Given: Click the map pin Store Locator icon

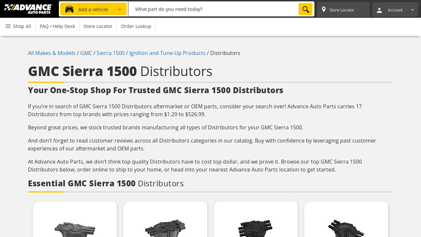Looking at the screenshot, I should point(324,9).
